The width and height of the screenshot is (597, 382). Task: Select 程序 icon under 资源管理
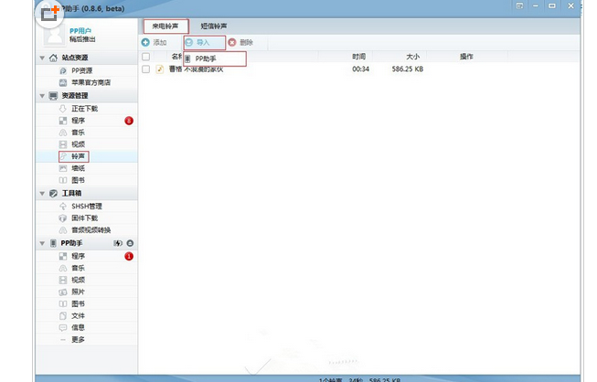coord(63,121)
